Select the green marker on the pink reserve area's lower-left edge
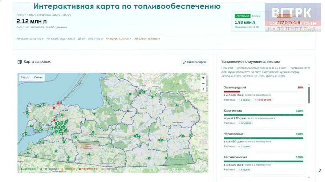325x182 pixels. point(89,154)
